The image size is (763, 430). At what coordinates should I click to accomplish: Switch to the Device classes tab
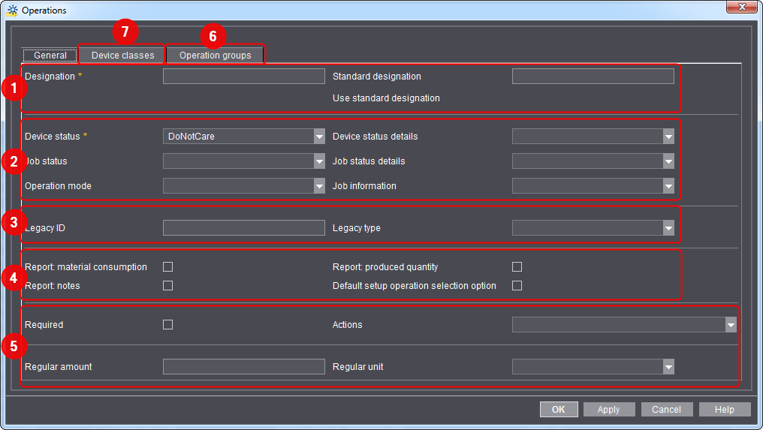[122, 56]
